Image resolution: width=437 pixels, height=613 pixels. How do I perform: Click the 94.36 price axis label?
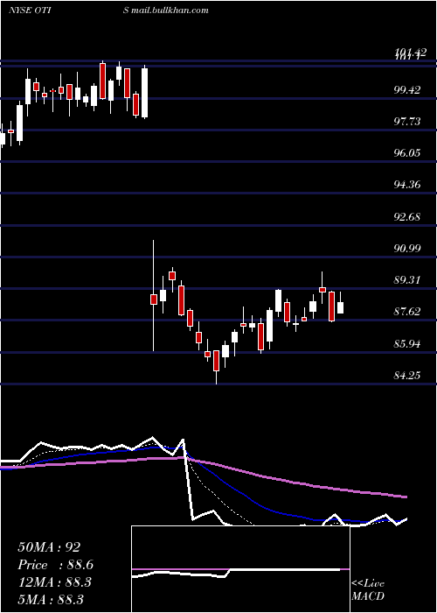[x=407, y=184]
